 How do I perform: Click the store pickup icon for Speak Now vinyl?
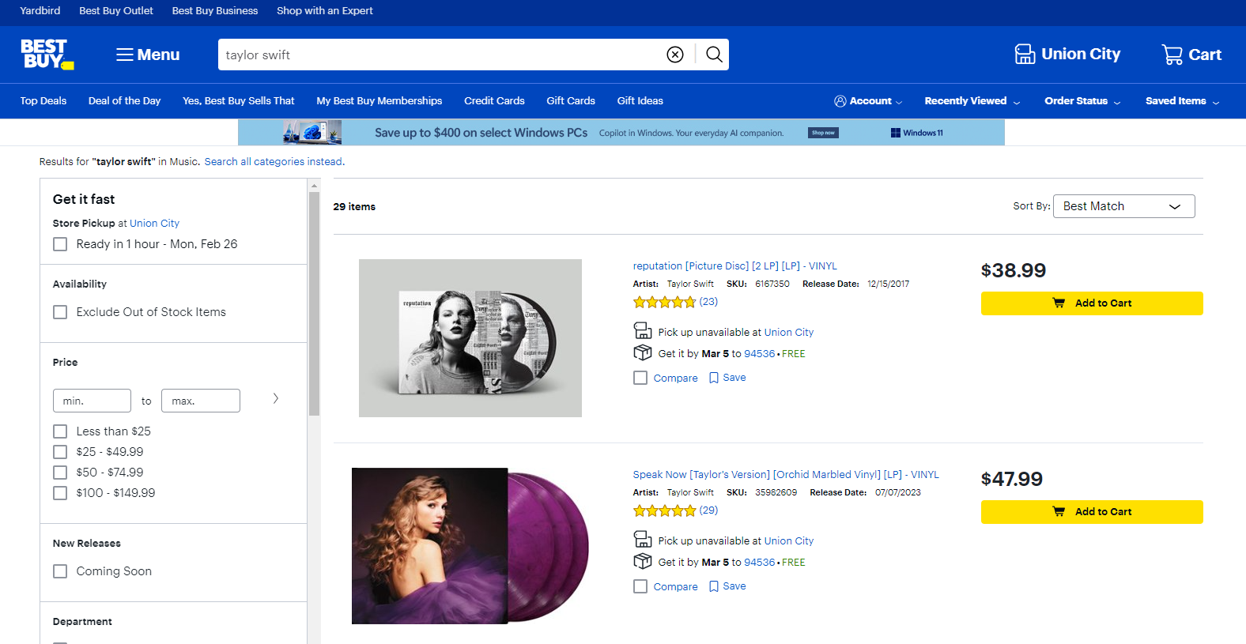pyautogui.click(x=643, y=540)
